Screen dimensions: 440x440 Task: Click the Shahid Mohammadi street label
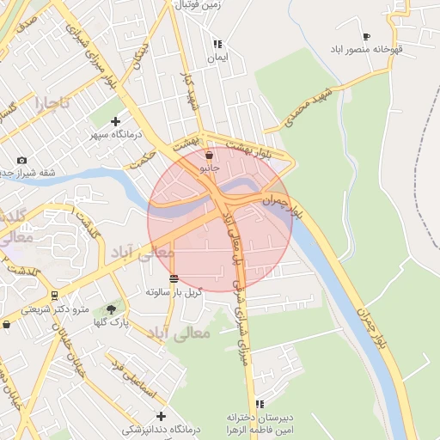309,107
